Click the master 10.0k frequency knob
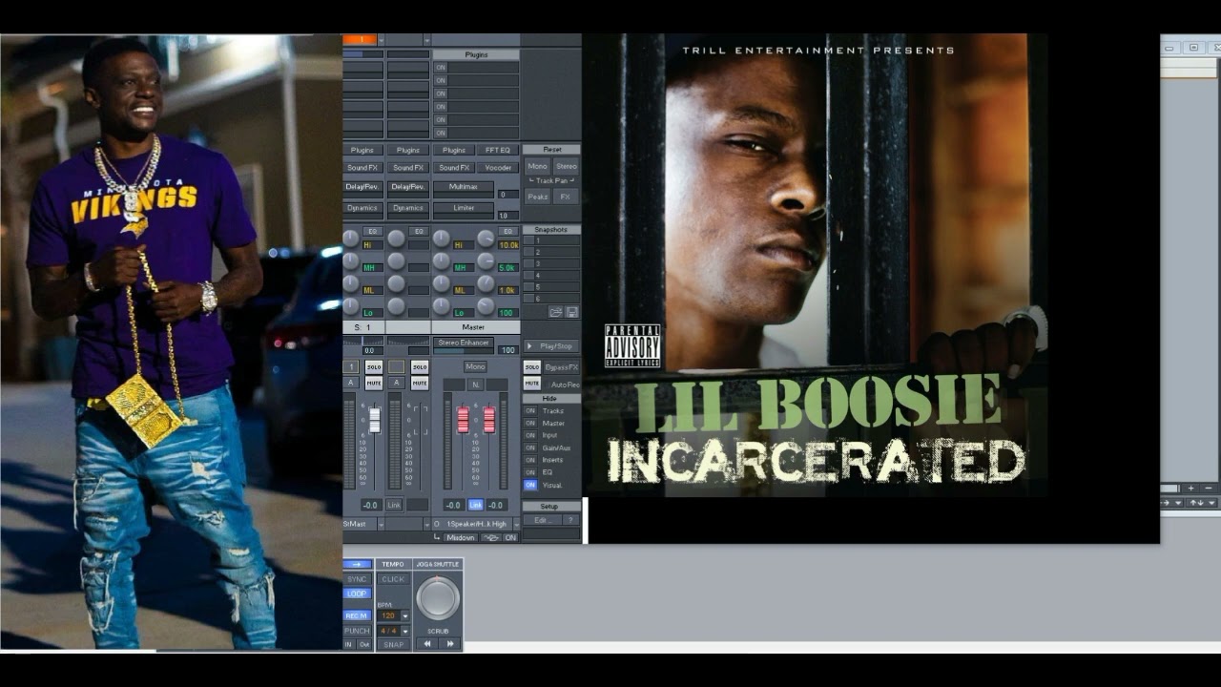 click(x=486, y=238)
